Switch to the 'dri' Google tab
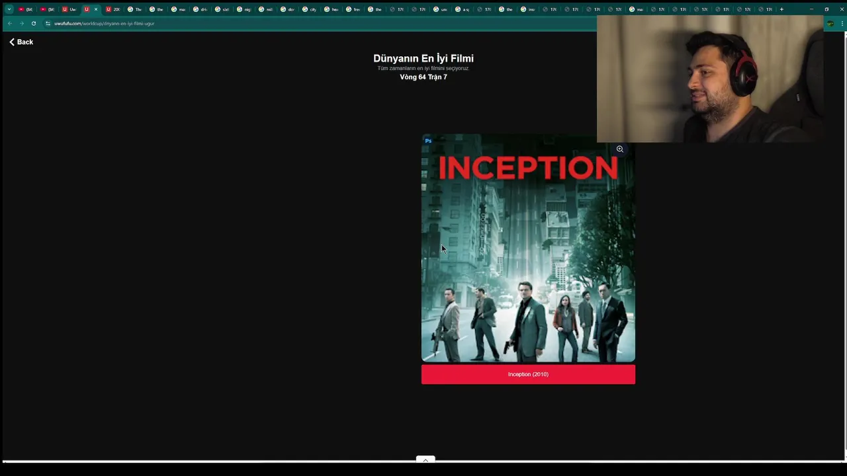The image size is (847, 476). 200,9
